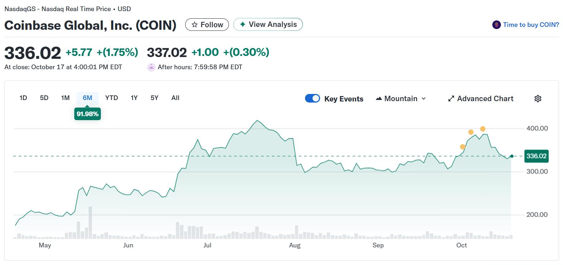563x265 pixels.
Task: Open chart settings gear icon
Action: [x=538, y=99]
